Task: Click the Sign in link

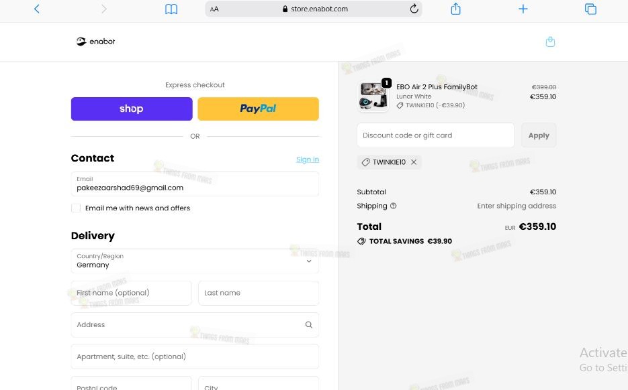Action: point(308,159)
